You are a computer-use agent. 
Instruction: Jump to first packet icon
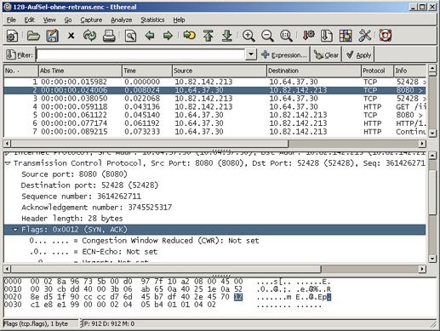pyautogui.click(x=209, y=36)
